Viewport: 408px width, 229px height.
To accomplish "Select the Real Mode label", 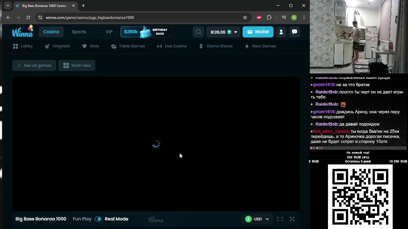I will [x=116, y=219].
